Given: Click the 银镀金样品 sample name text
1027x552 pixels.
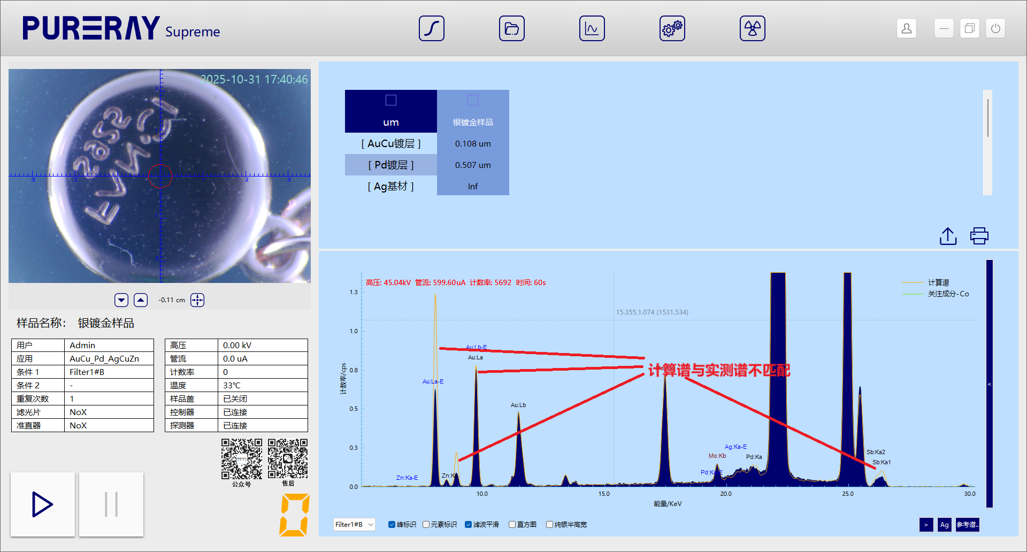Looking at the screenshot, I should coord(106,323).
